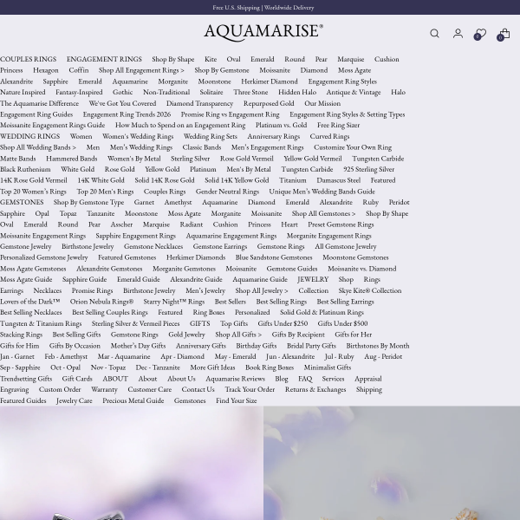Open Gifts Under $250 link
Image resolution: width=520 pixels, height=520 pixels.
(x=283, y=323)
